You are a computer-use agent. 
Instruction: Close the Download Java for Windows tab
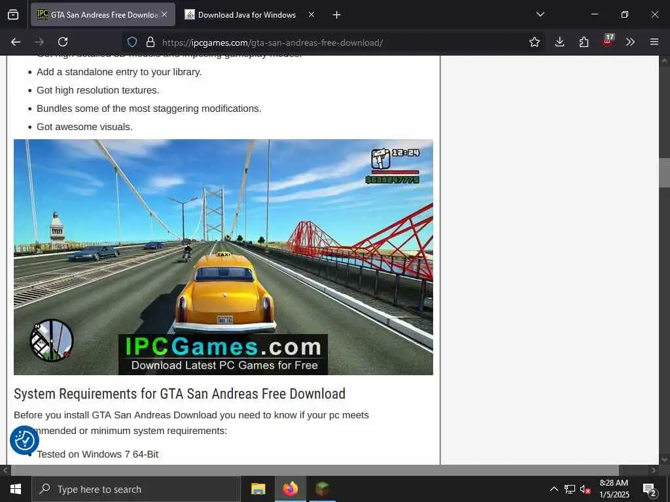[x=311, y=14]
